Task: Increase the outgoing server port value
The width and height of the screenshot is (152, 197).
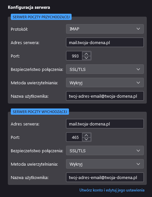Action: tap(86, 135)
